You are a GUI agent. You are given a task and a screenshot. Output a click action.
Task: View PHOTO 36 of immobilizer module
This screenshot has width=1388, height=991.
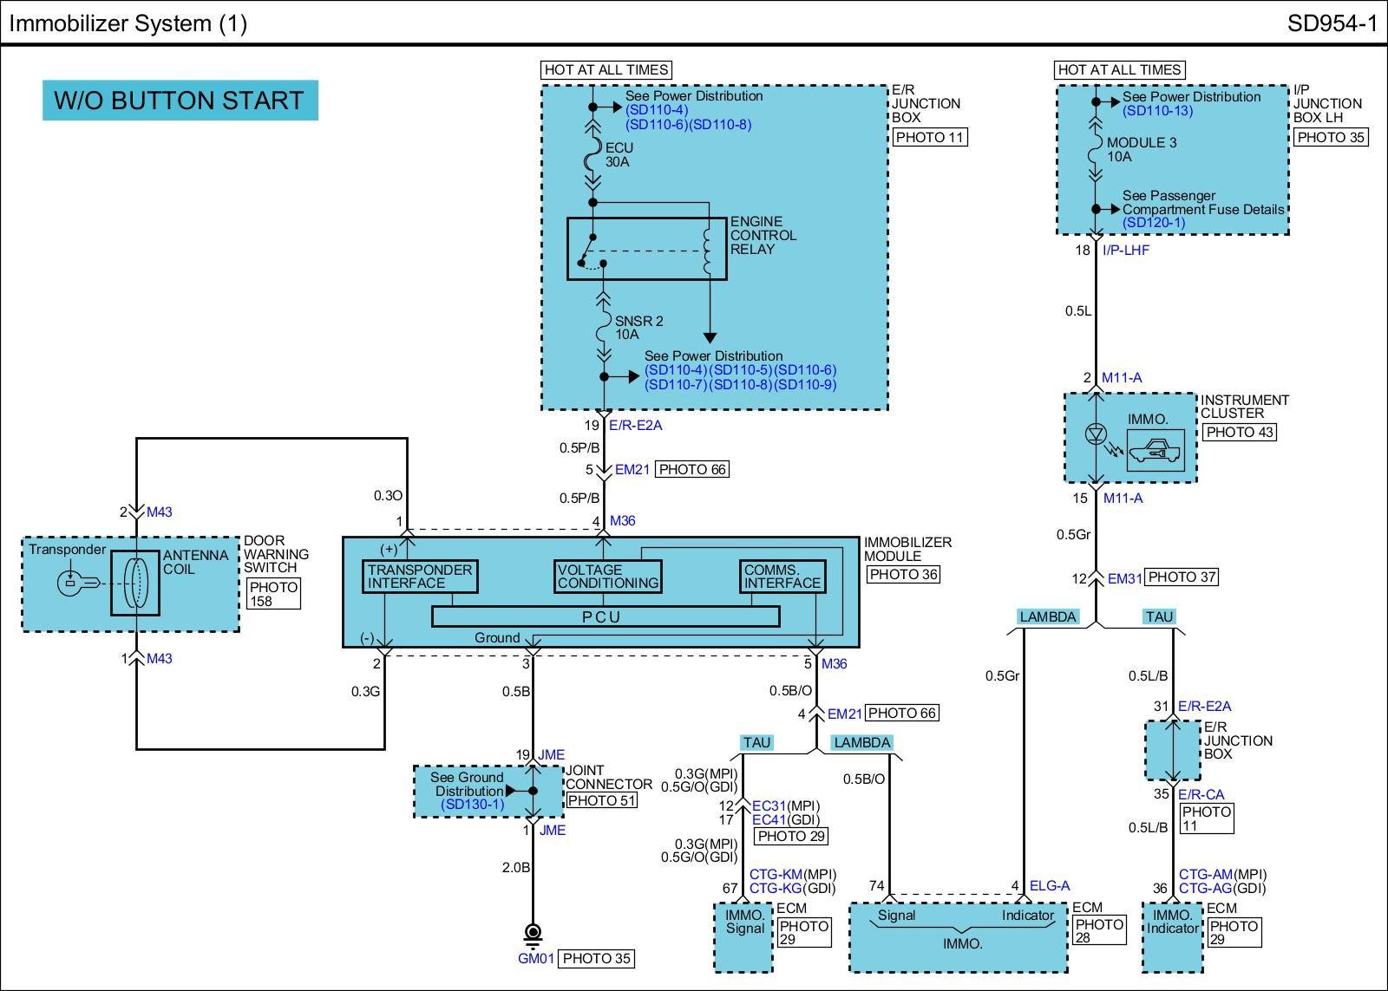tap(902, 574)
